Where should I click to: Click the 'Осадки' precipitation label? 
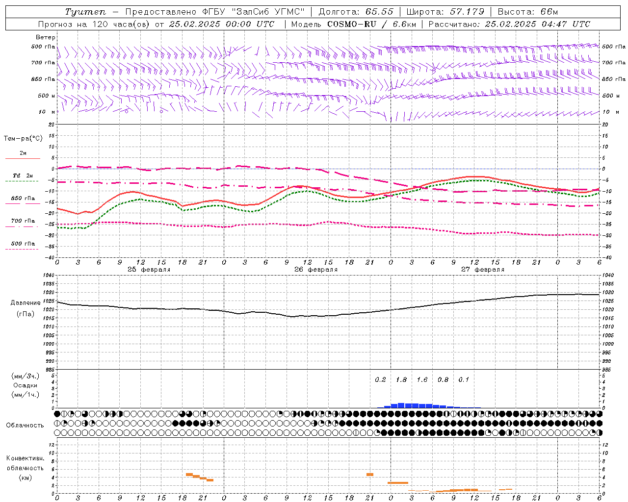[x=25, y=385]
